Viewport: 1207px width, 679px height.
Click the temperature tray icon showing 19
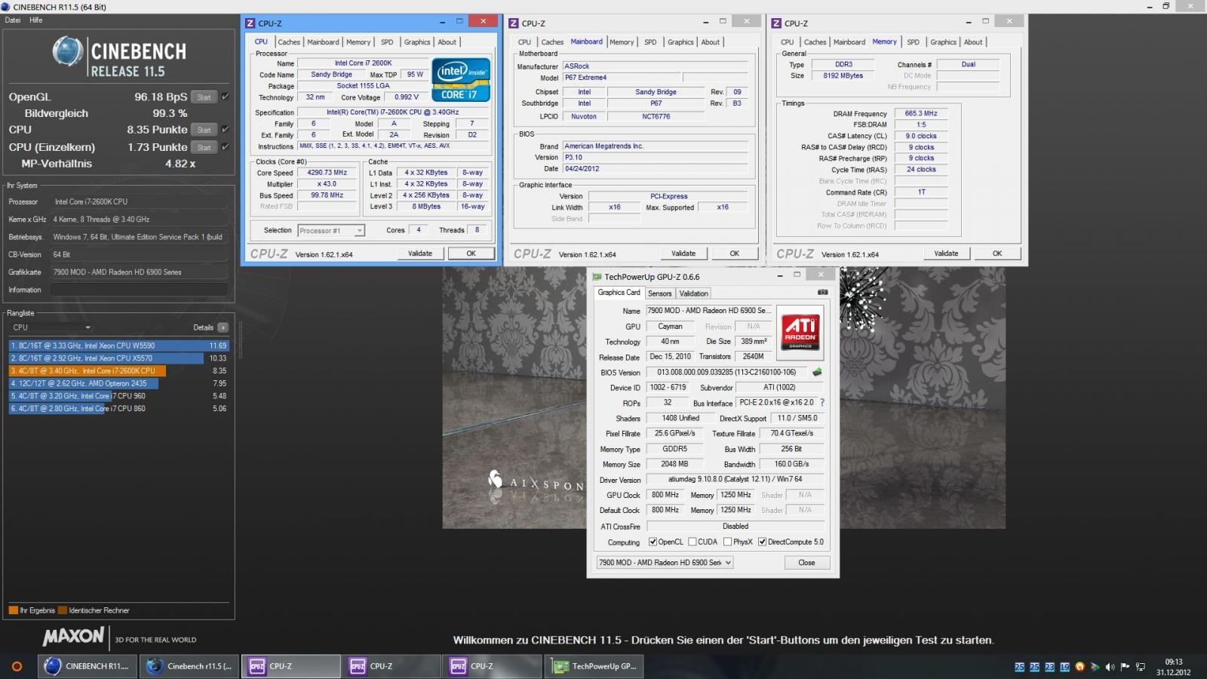click(1064, 667)
